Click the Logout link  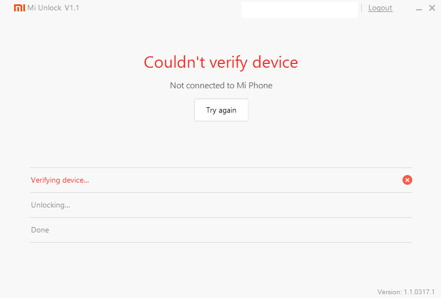tap(380, 8)
